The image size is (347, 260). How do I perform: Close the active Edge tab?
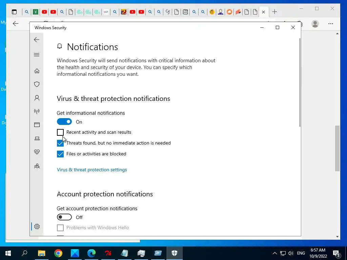tap(263, 12)
